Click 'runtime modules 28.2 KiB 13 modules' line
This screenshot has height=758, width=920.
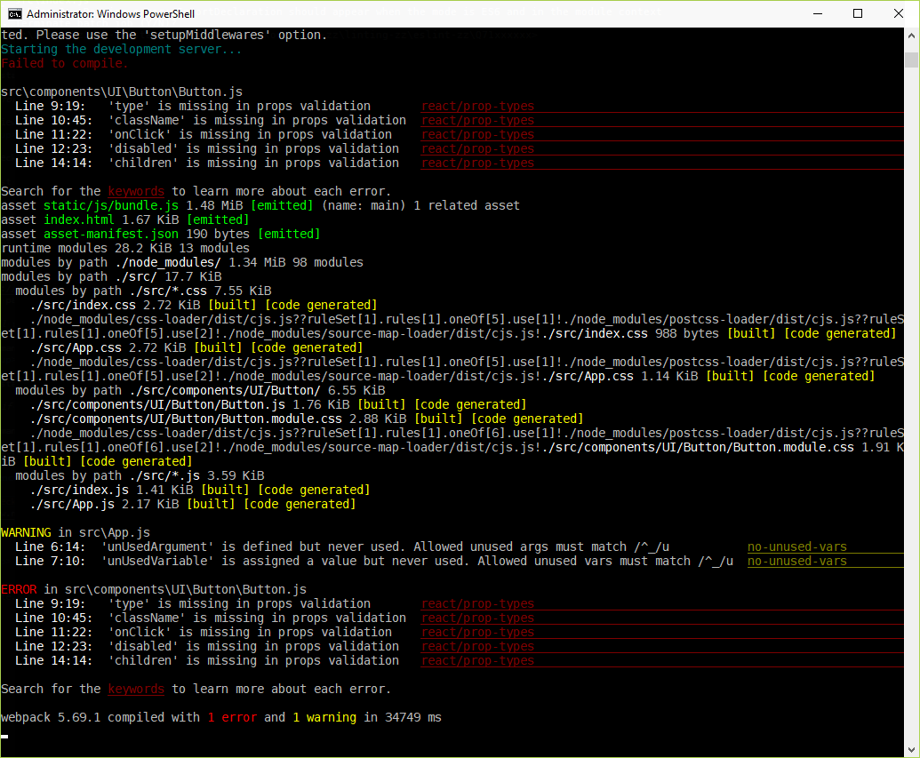[x=125, y=248]
